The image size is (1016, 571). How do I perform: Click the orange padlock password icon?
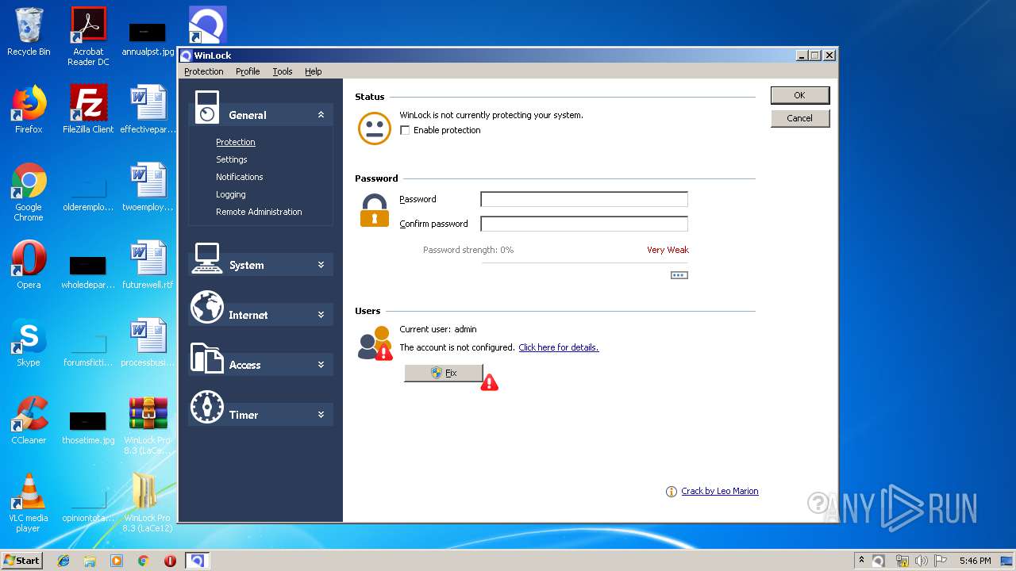click(x=375, y=210)
